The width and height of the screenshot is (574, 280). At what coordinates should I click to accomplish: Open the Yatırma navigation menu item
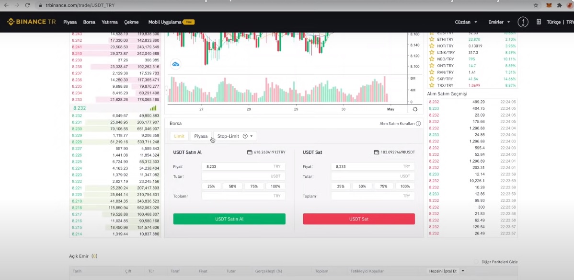point(109,22)
